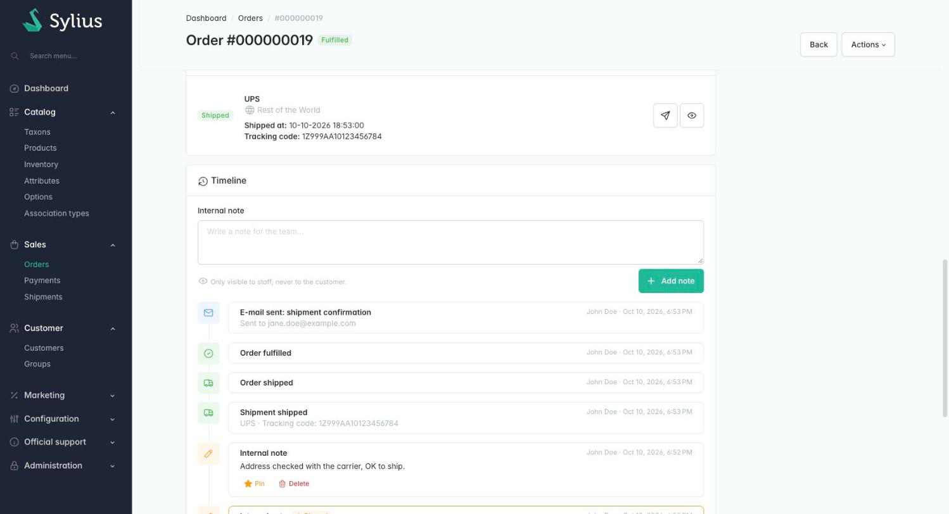
Task: Click the Administration lock icon
Action: [x=15, y=466]
